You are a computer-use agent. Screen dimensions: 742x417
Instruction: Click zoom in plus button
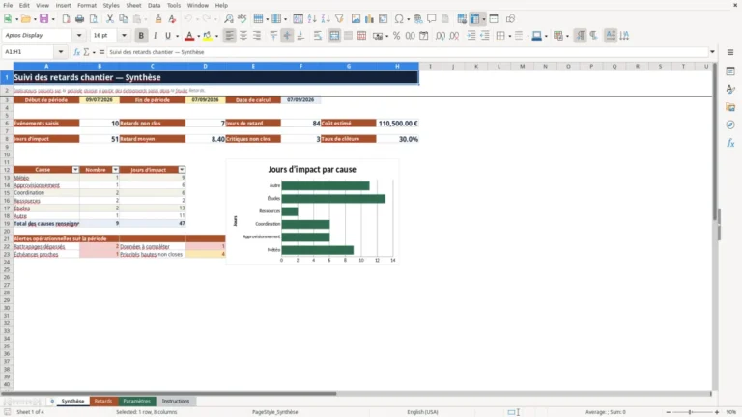tap(717, 412)
